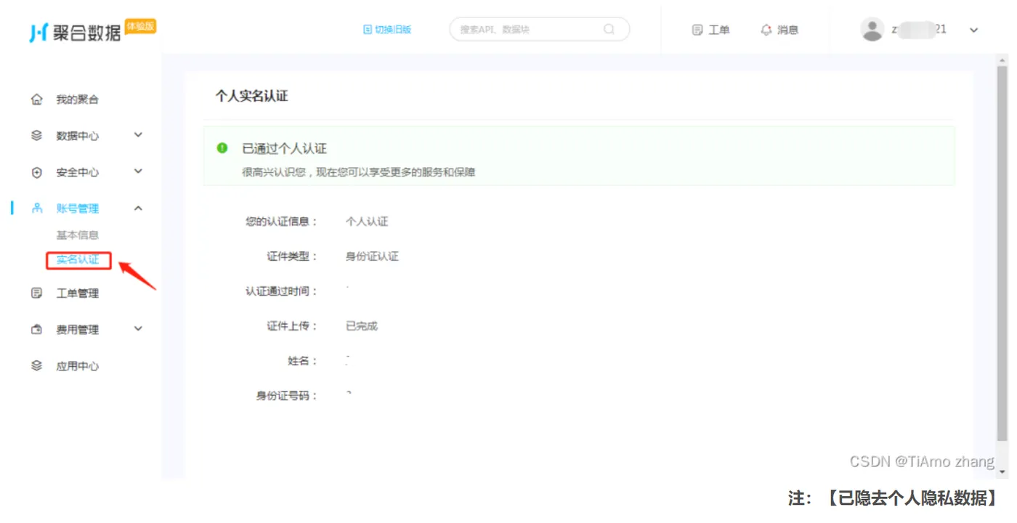Image resolution: width=1017 pixels, height=523 pixels.
Task: Click the green verified status icon
Action: [222, 148]
